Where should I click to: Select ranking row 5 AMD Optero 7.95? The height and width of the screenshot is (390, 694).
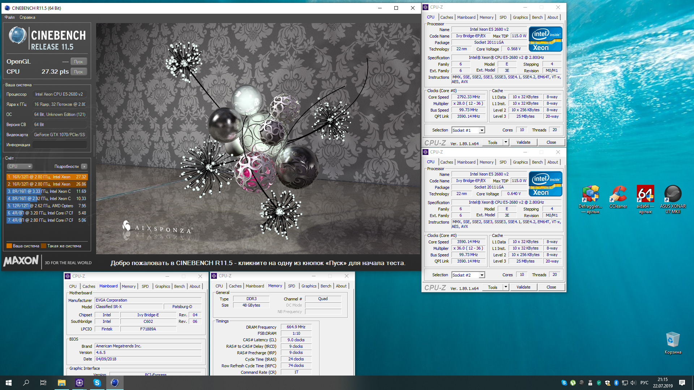click(x=47, y=206)
